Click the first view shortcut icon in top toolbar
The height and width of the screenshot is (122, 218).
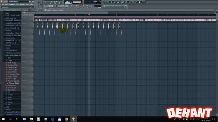tap(105, 2)
